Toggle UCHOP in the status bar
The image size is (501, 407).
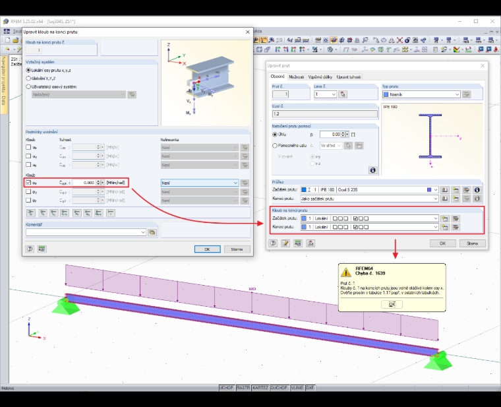click(226, 387)
